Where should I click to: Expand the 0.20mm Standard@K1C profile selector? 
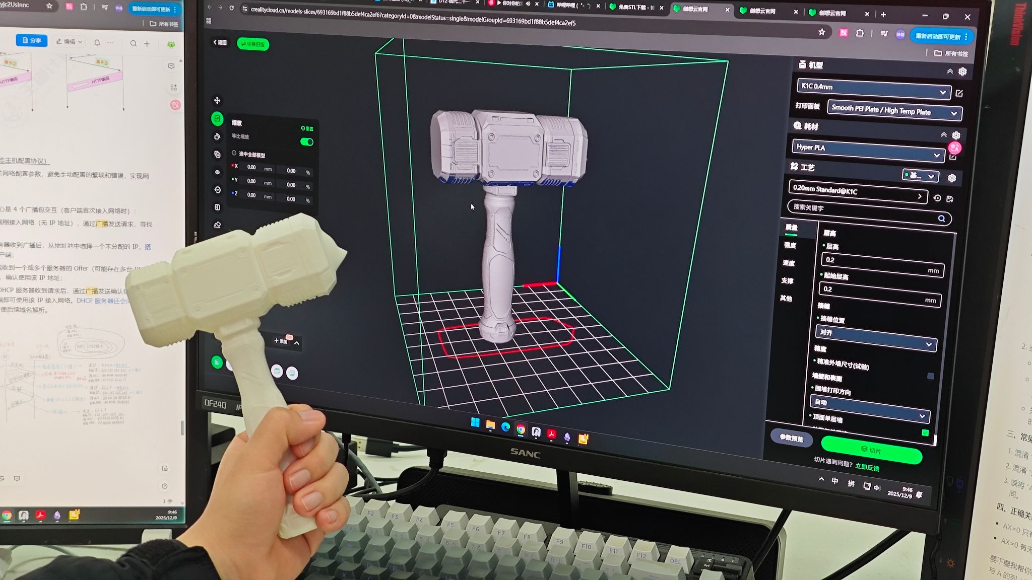click(858, 192)
